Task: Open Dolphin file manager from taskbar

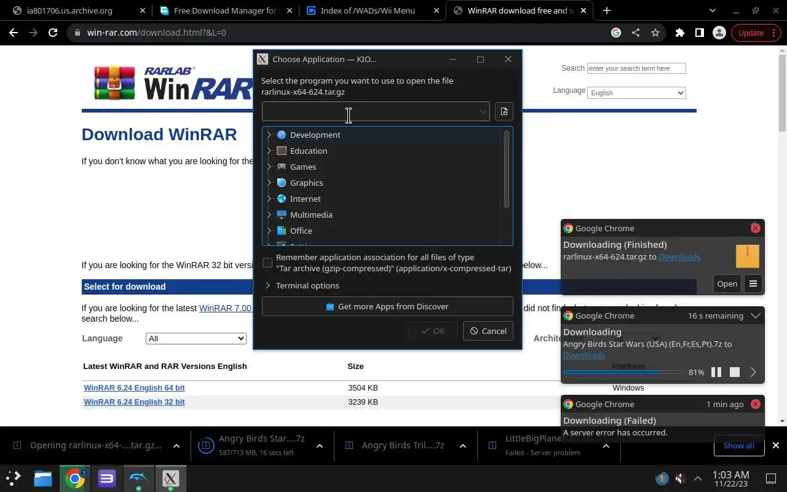Action: point(43,478)
